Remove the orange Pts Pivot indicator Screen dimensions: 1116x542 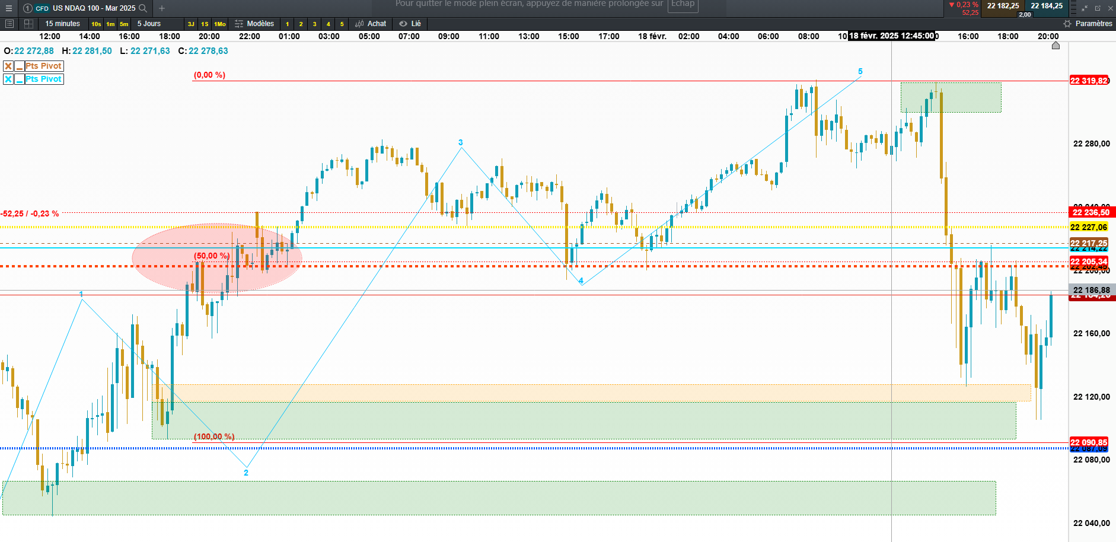click(8, 66)
